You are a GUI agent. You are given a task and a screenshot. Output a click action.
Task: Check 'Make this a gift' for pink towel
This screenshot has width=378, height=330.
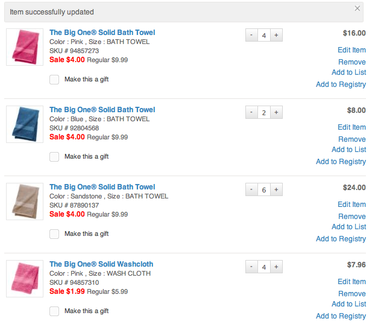(x=54, y=80)
